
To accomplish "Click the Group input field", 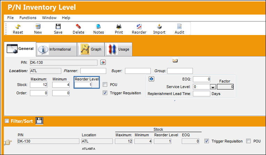I will pyautogui.click(x=180, y=71).
